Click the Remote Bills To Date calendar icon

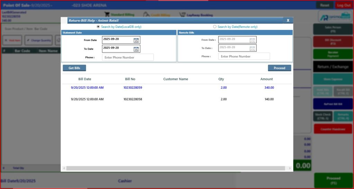pos(252,48)
